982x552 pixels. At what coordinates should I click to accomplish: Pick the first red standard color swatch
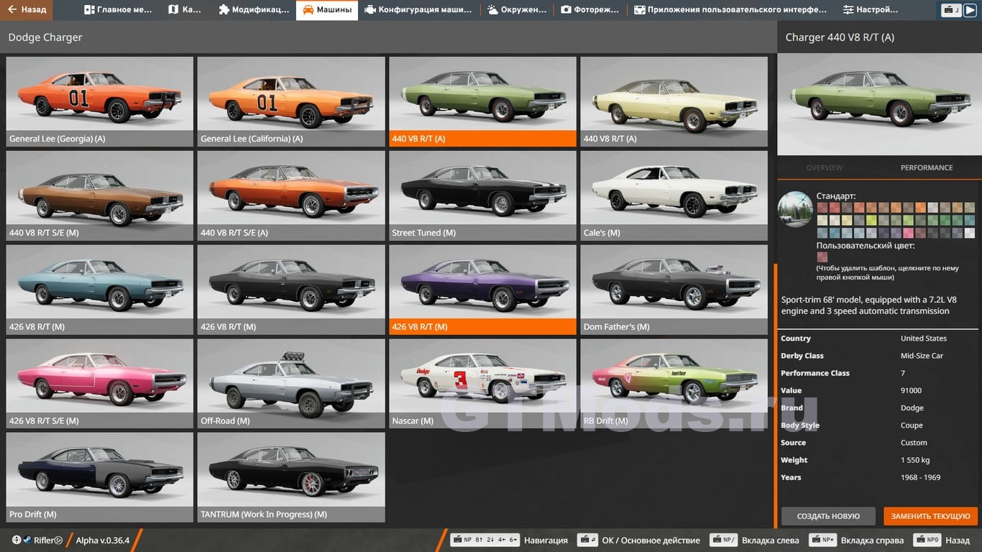click(x=822, y=208)
